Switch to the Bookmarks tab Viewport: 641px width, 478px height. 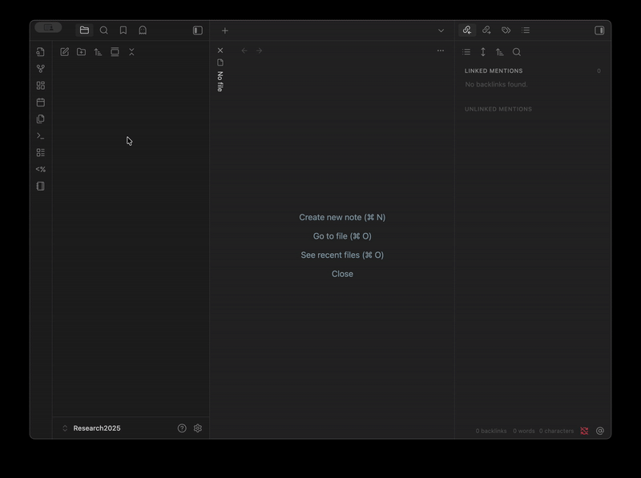click(123, 30)
